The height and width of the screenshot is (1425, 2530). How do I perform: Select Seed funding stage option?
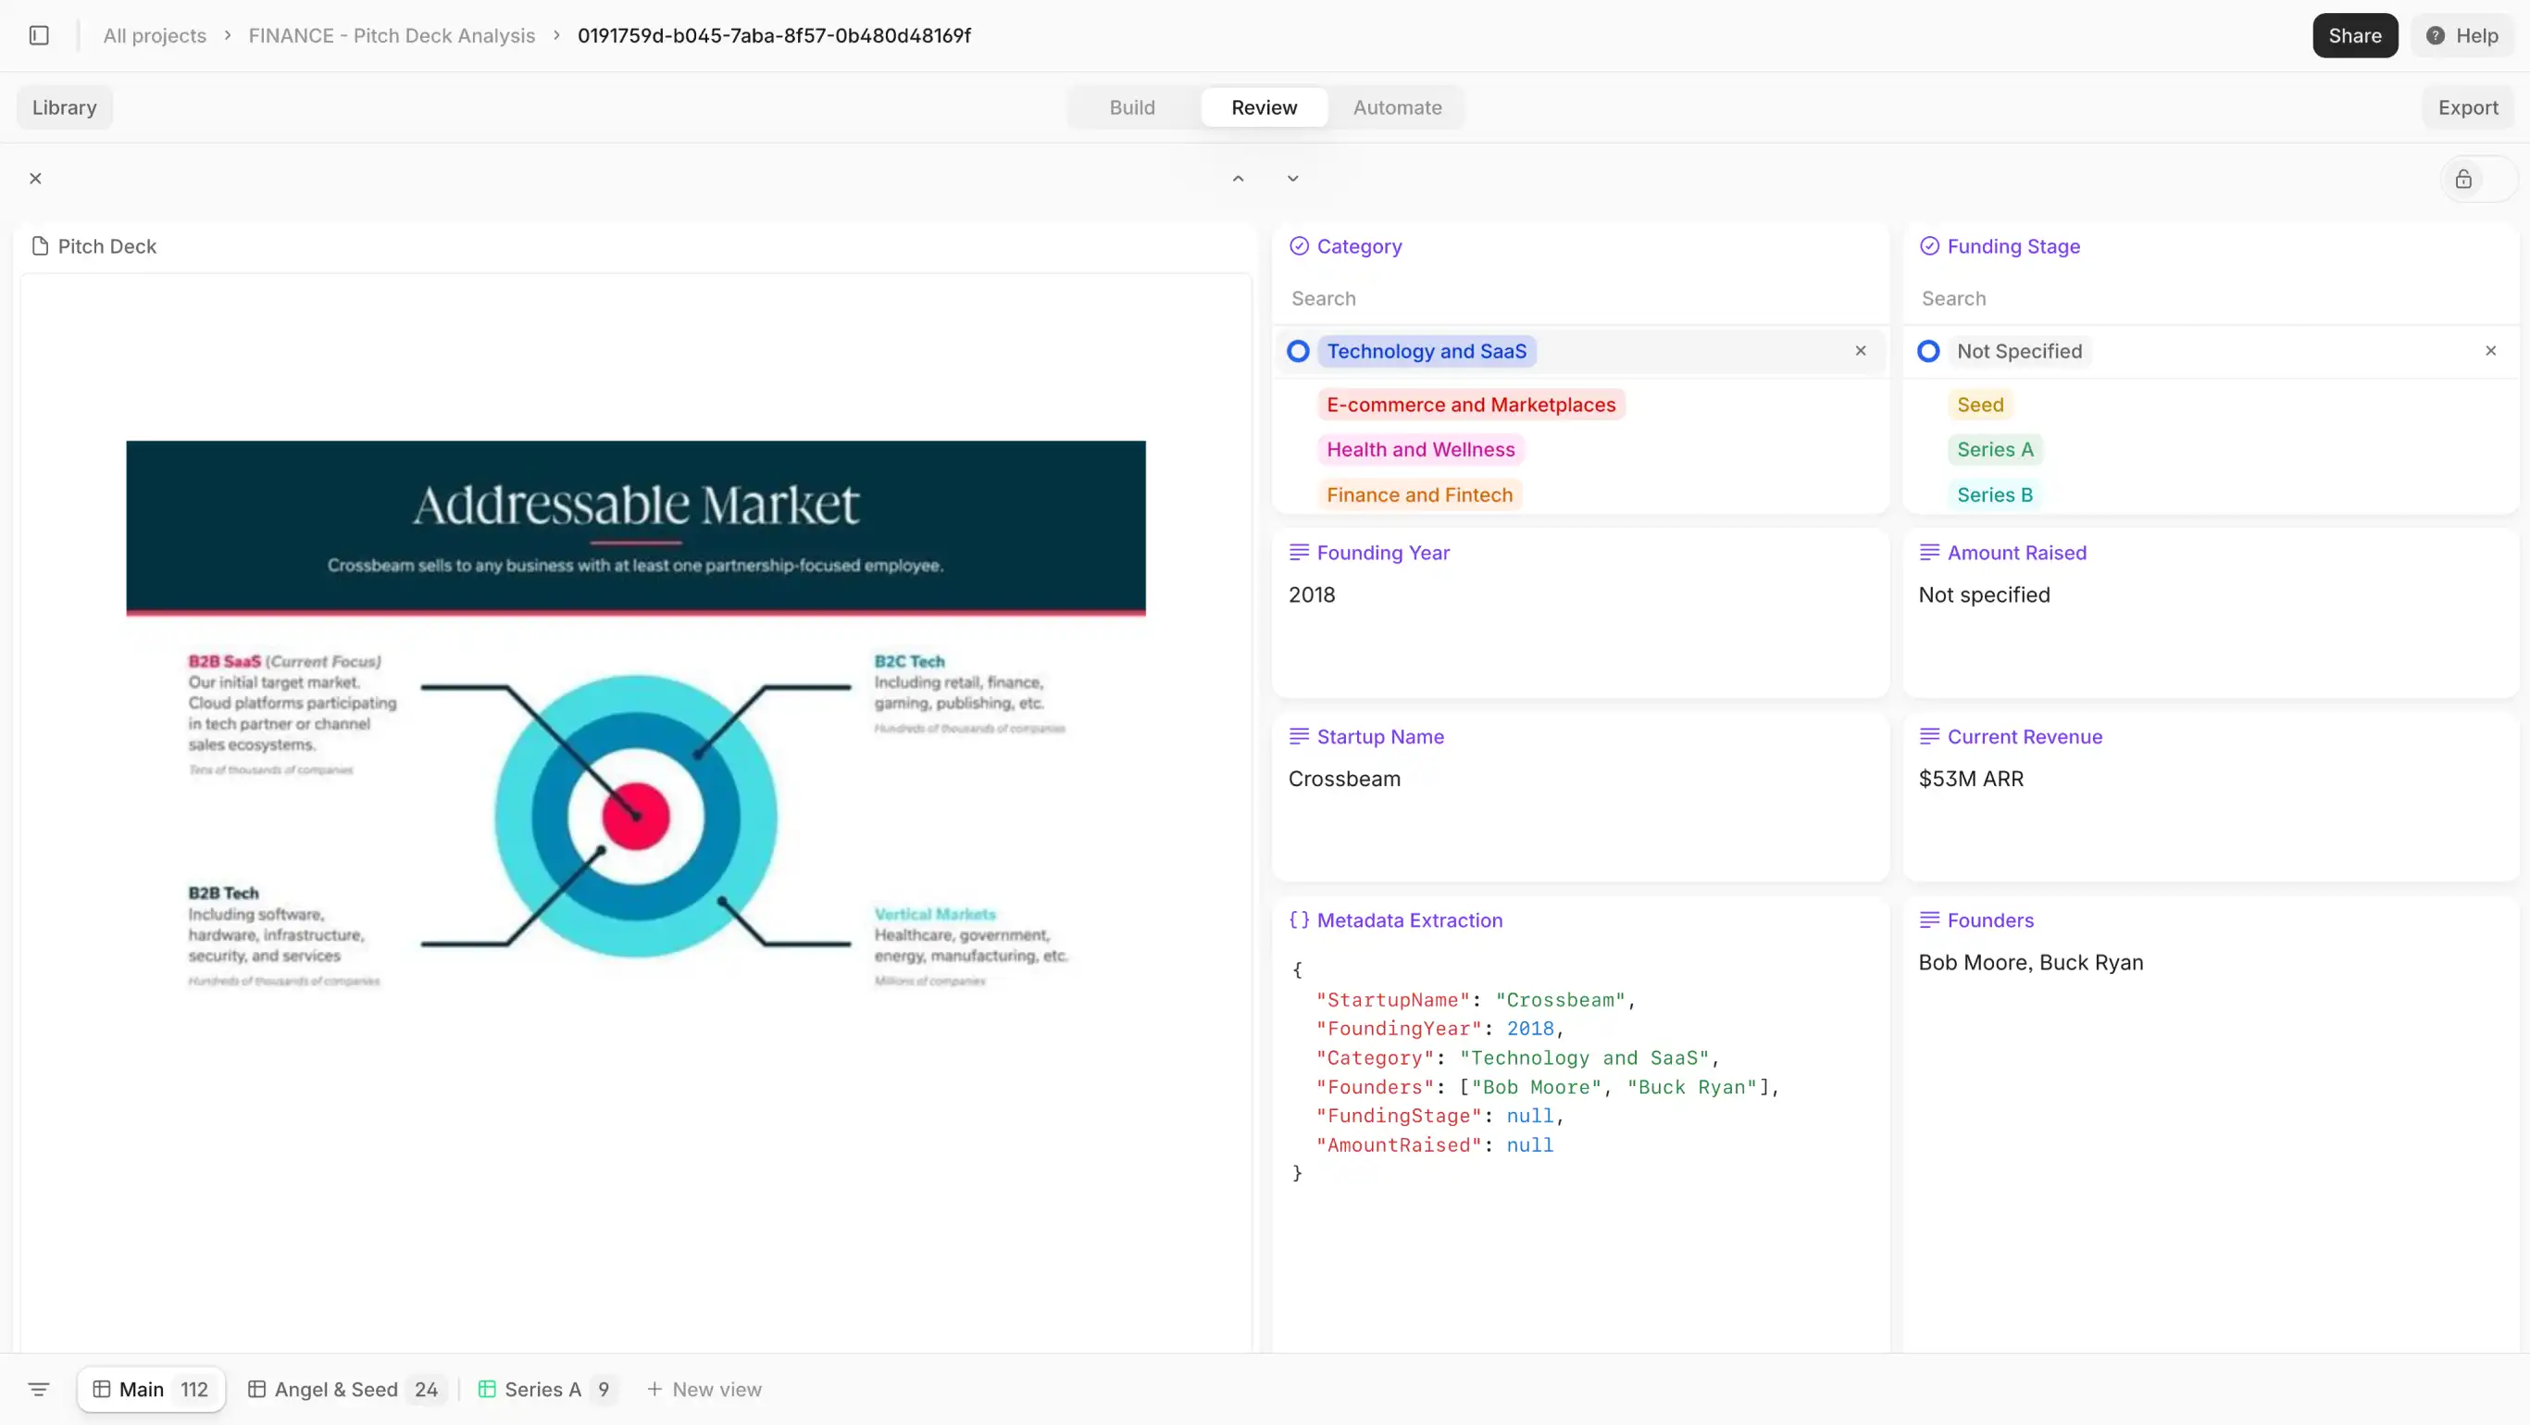[1981, 403]
